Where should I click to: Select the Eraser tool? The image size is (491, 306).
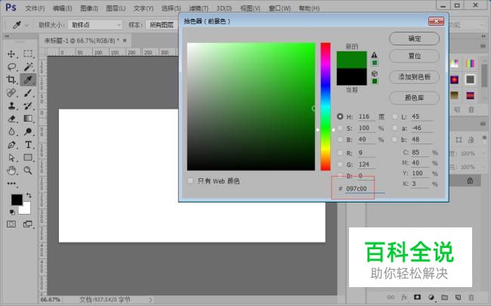[11, 119]
